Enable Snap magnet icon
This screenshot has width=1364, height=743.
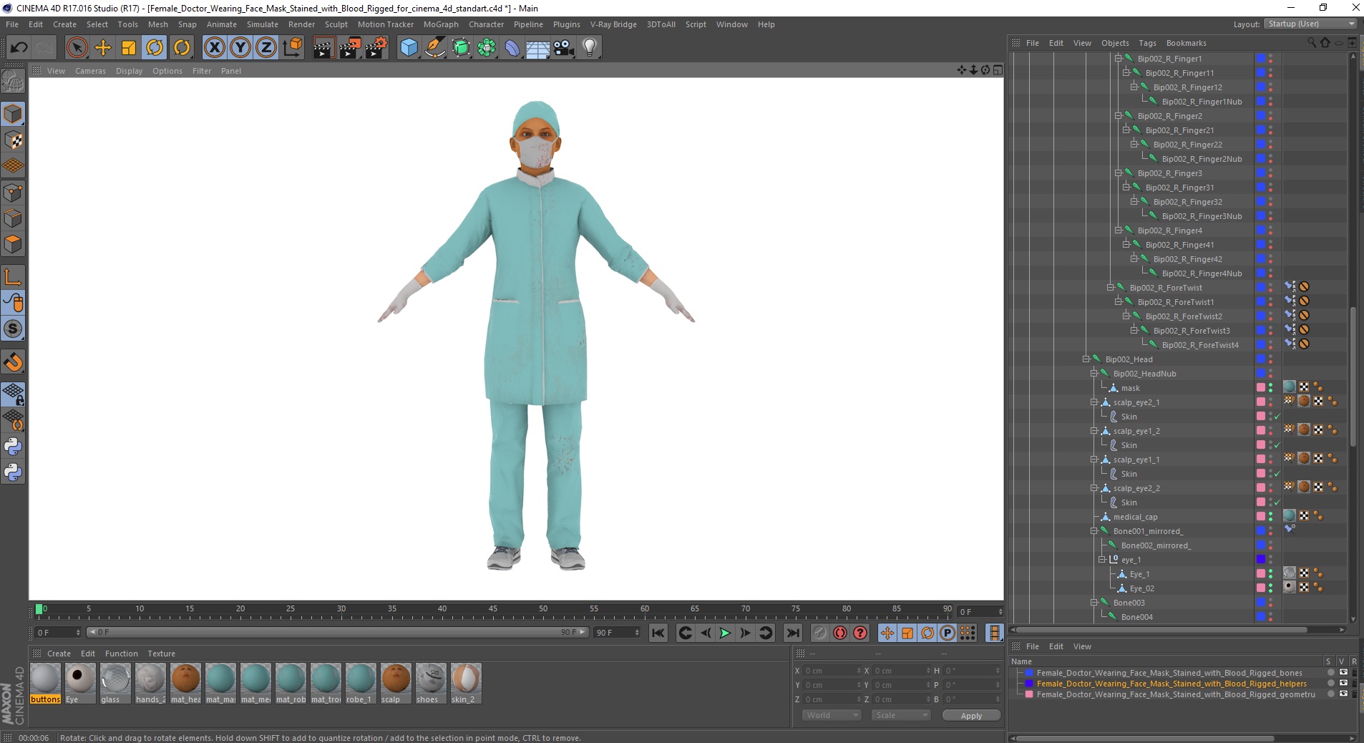click(x=13, y=362)
